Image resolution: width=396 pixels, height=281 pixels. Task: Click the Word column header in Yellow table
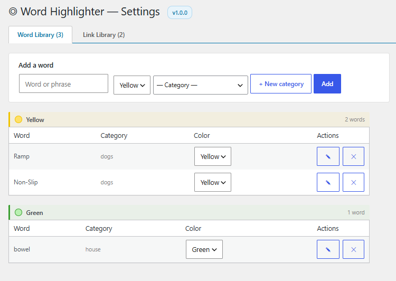click(x=22, y=135)
